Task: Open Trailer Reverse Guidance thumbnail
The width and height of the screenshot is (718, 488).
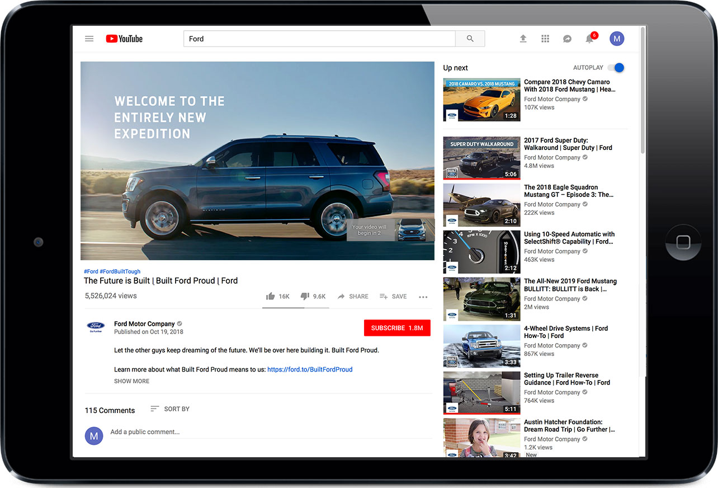Action: pyautogui.click(x=481, y=393)
